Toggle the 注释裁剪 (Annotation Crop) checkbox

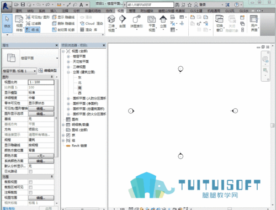[30, 192]
